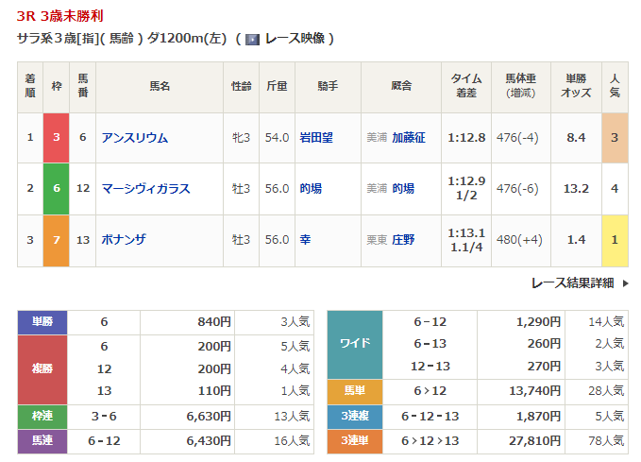Open trainer 加藤征 profile
Viewport: 641px width, 462px height.
(x=409, y=138)
